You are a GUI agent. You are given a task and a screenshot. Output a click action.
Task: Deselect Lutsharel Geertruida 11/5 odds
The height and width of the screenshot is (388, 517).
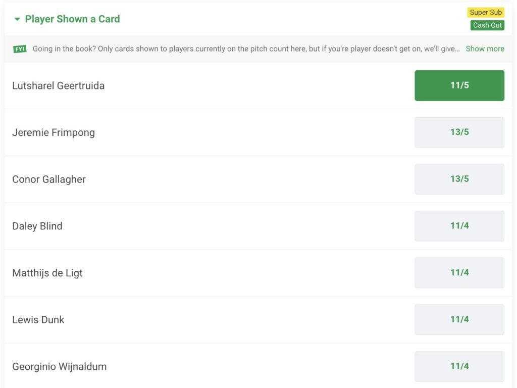click(x=459, y=85)
